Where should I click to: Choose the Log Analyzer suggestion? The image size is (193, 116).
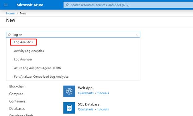(23, 59)
